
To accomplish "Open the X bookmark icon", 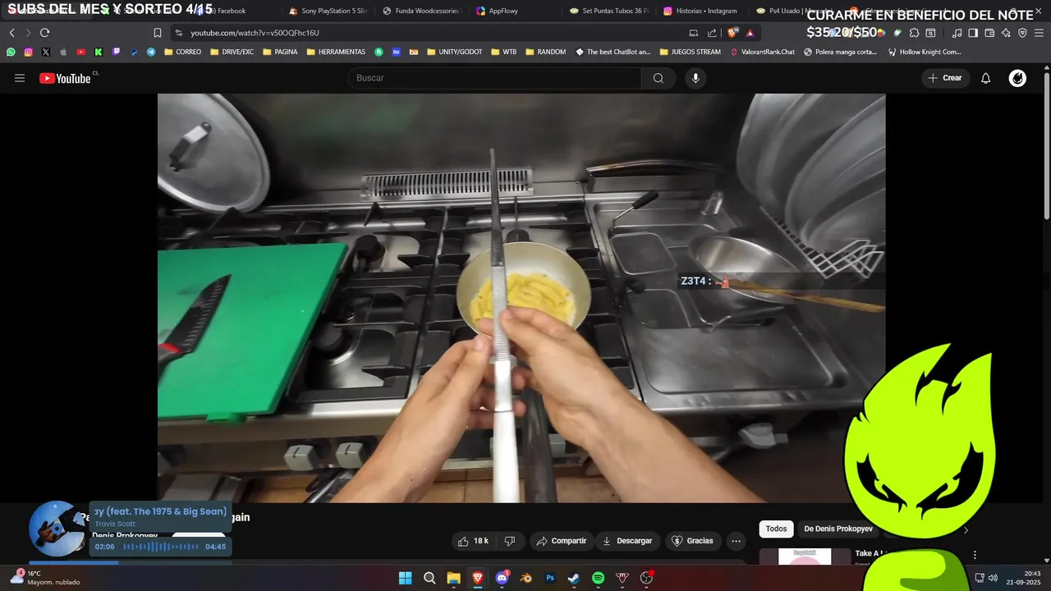I will pos(46,52).
